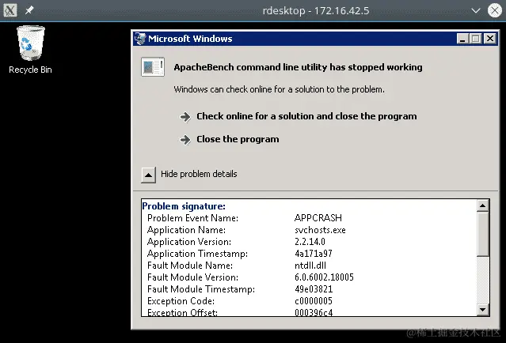Select the APPCRASH event name value

(318, 218)
